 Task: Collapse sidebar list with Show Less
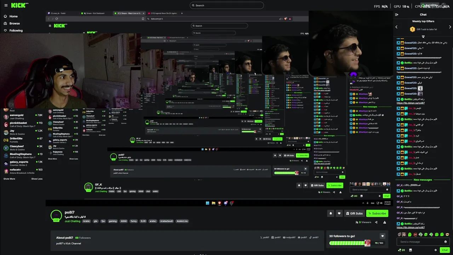click(x=37, y=179)
